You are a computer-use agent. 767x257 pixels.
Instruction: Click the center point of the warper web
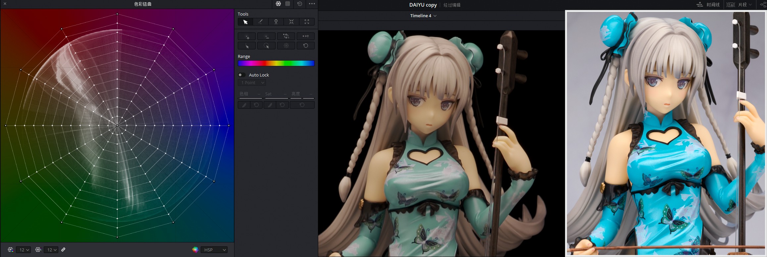click(x=117, y=126)
